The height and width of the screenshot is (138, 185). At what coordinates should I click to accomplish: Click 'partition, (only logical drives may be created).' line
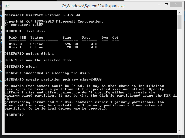coord(56,108)
